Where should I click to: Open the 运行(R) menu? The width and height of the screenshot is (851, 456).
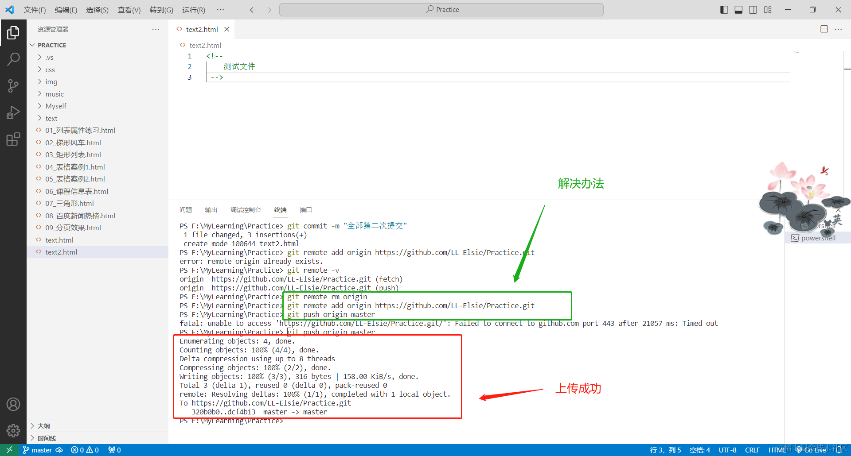click(x=193, y=10)
